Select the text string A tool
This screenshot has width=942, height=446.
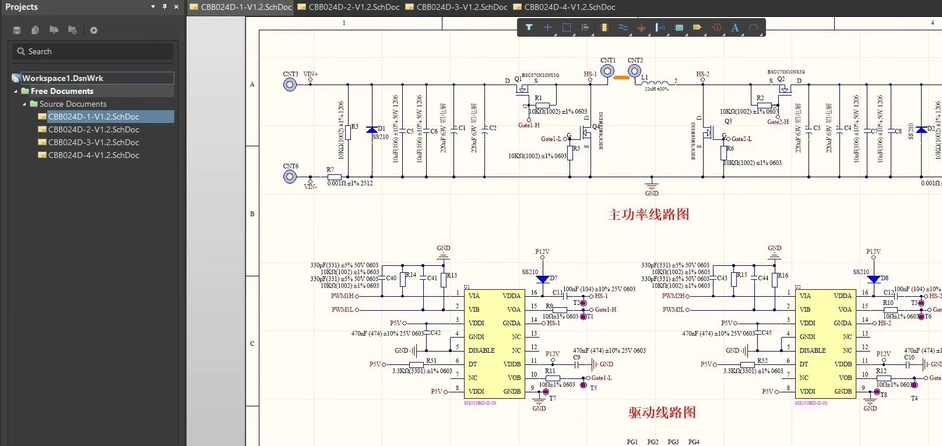735,27
